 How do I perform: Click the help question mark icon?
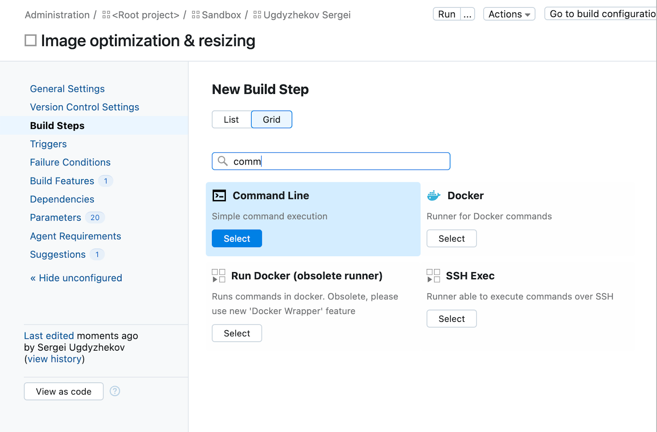click(115, 391)
